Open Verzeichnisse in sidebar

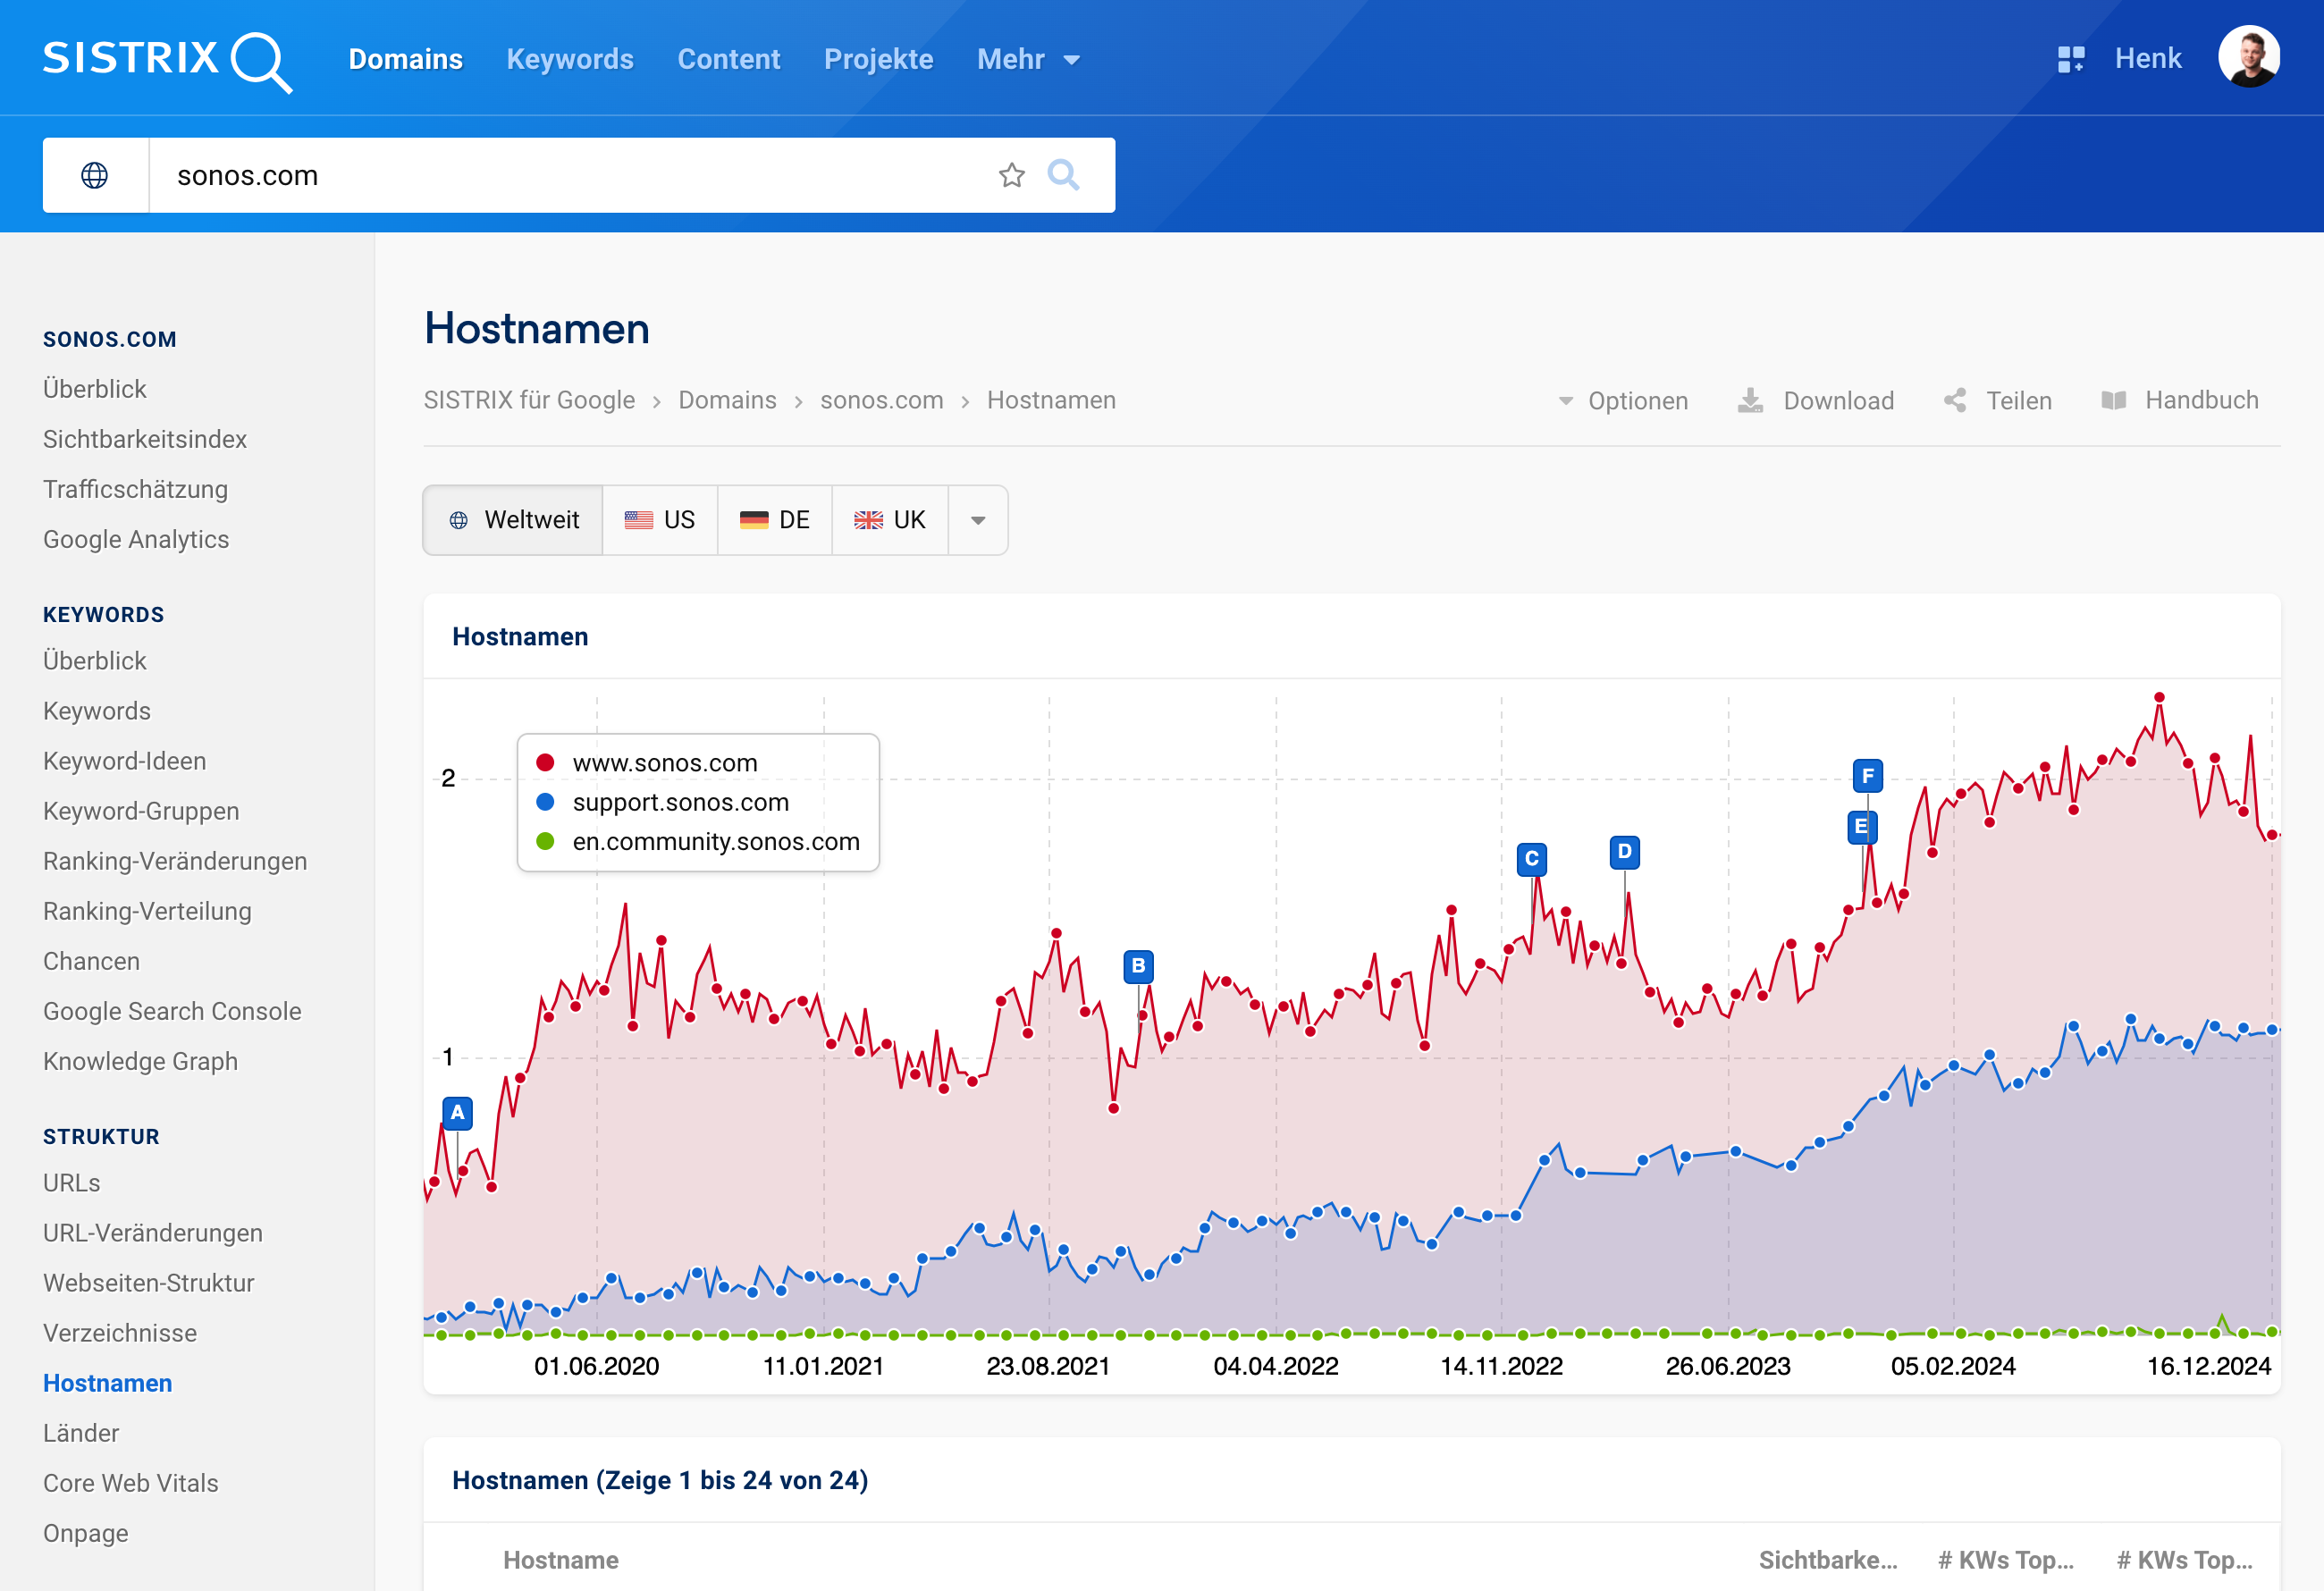tap(120, 1334)
